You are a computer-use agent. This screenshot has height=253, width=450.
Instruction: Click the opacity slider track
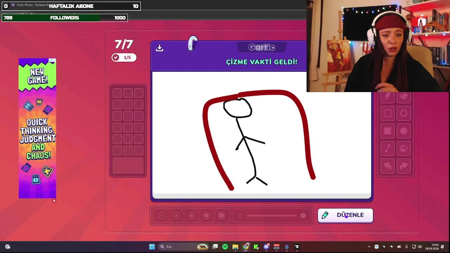[271, 216]
